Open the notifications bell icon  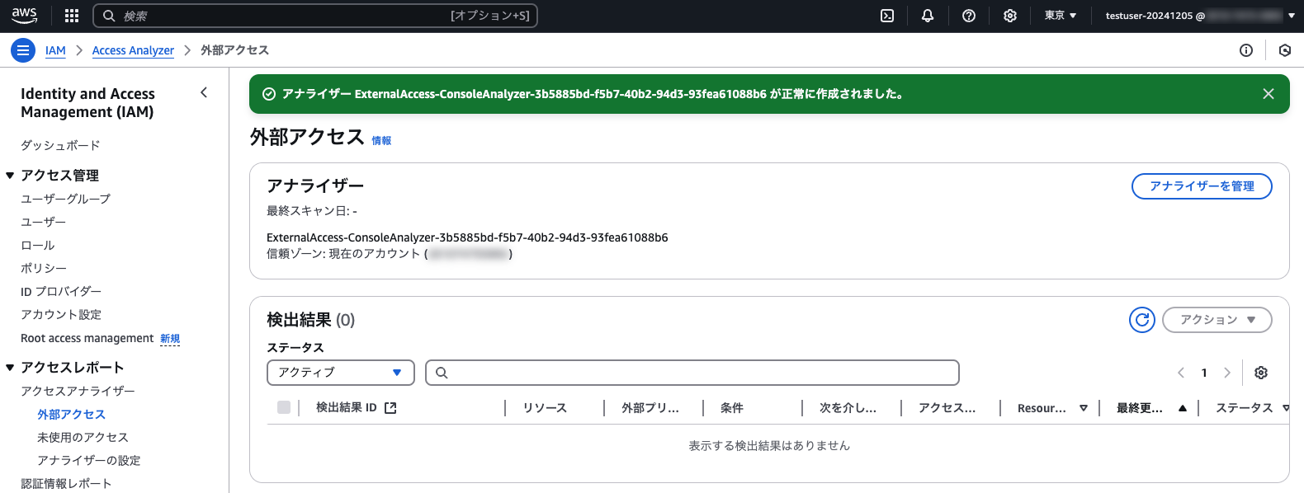click(x=928, y=16)
